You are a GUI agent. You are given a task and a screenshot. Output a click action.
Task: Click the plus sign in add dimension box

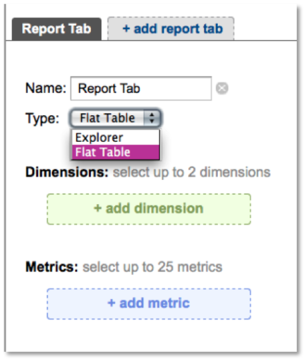pos(98,208)
